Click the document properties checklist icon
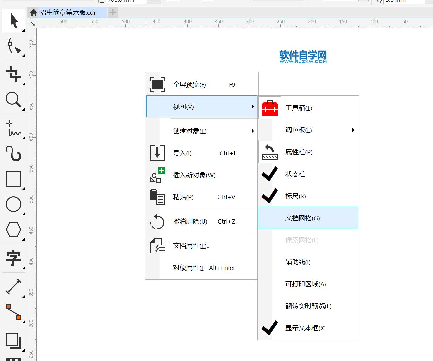Image resolution: width=433 pixels, height=361 pixels. (157, 246)
